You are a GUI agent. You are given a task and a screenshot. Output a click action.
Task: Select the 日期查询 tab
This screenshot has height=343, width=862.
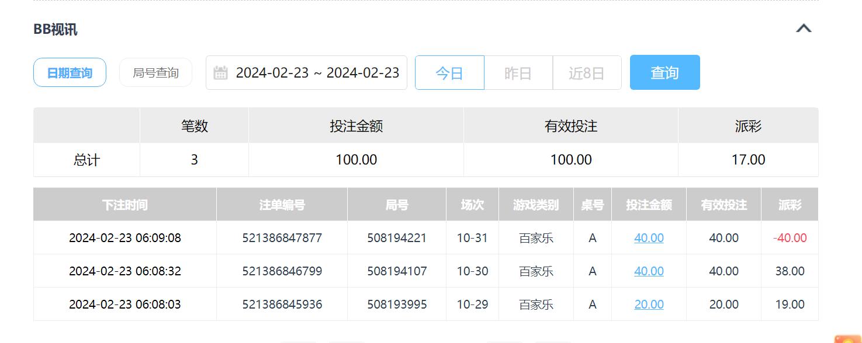coord(70,73)
